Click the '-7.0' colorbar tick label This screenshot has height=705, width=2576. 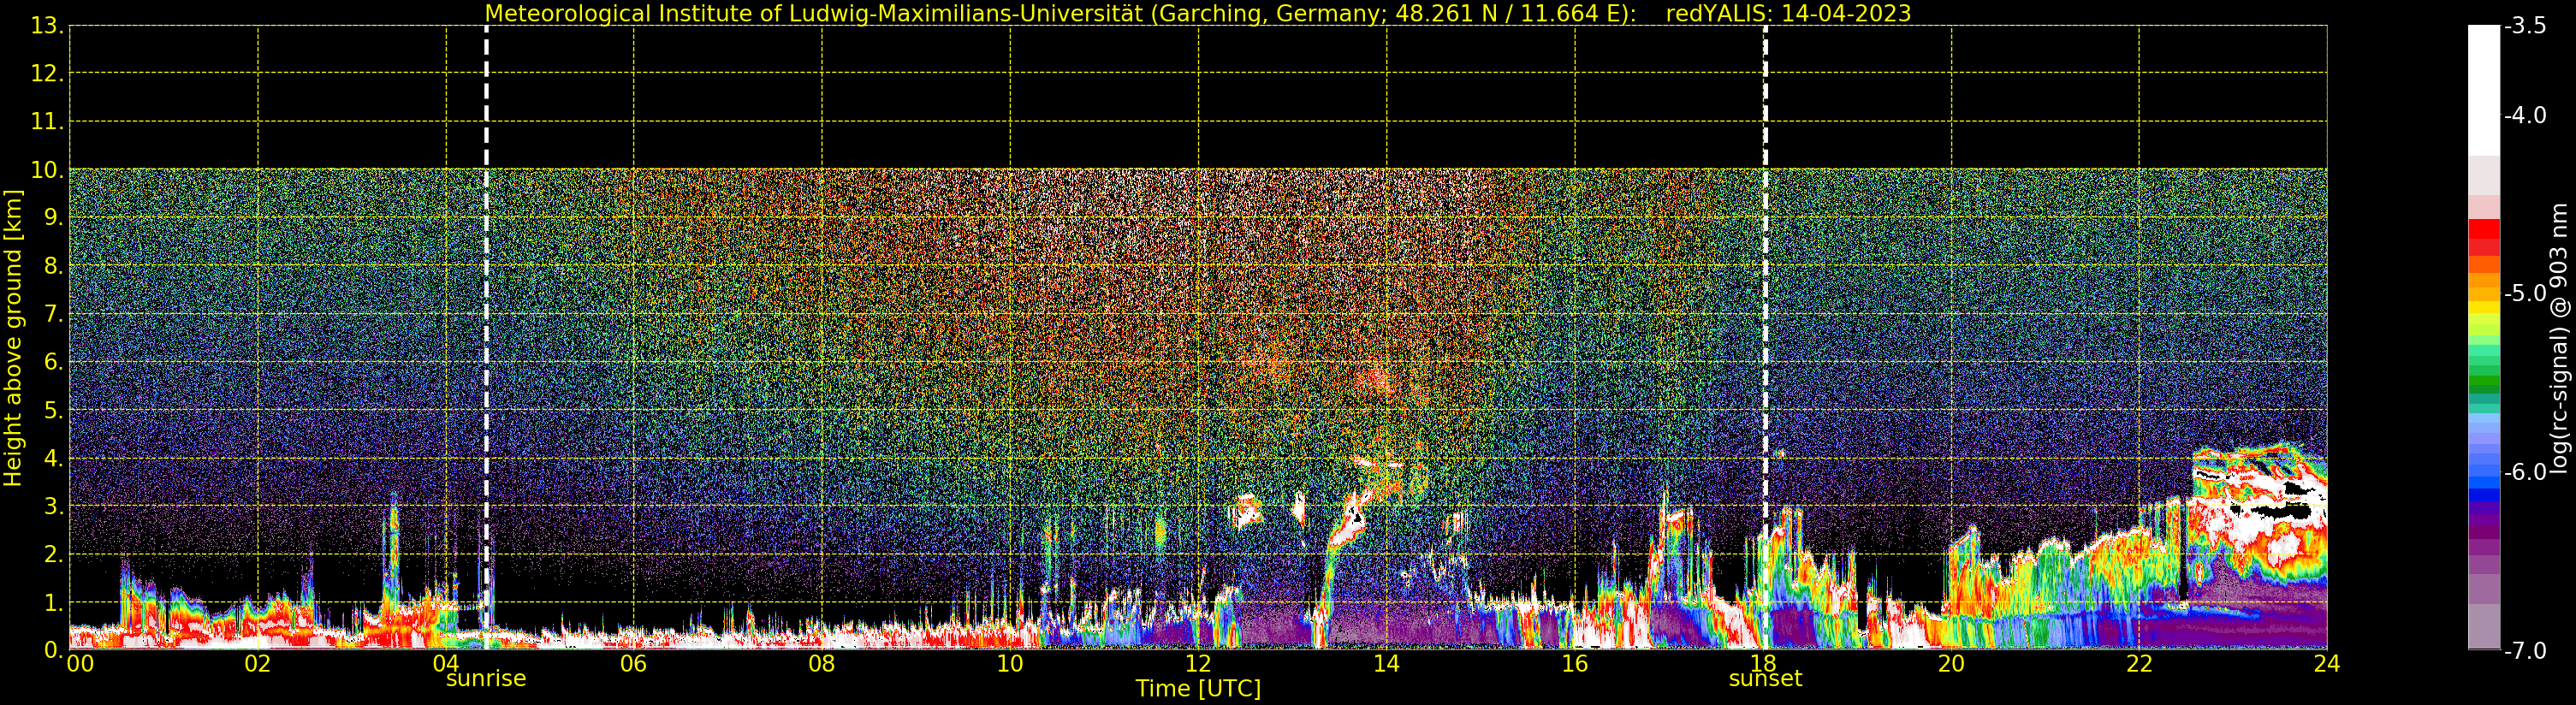point(2525,650)
